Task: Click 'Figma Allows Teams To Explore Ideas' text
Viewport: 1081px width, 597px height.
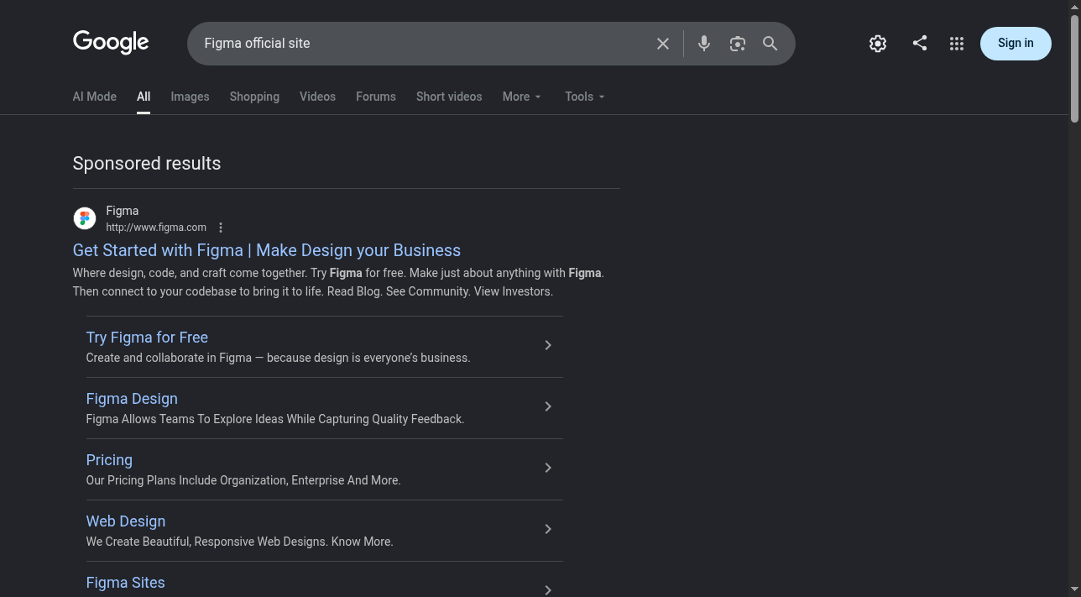Action: (275, 419)
